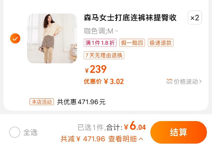Change quantity via the ×2 box

coord(195,17)
